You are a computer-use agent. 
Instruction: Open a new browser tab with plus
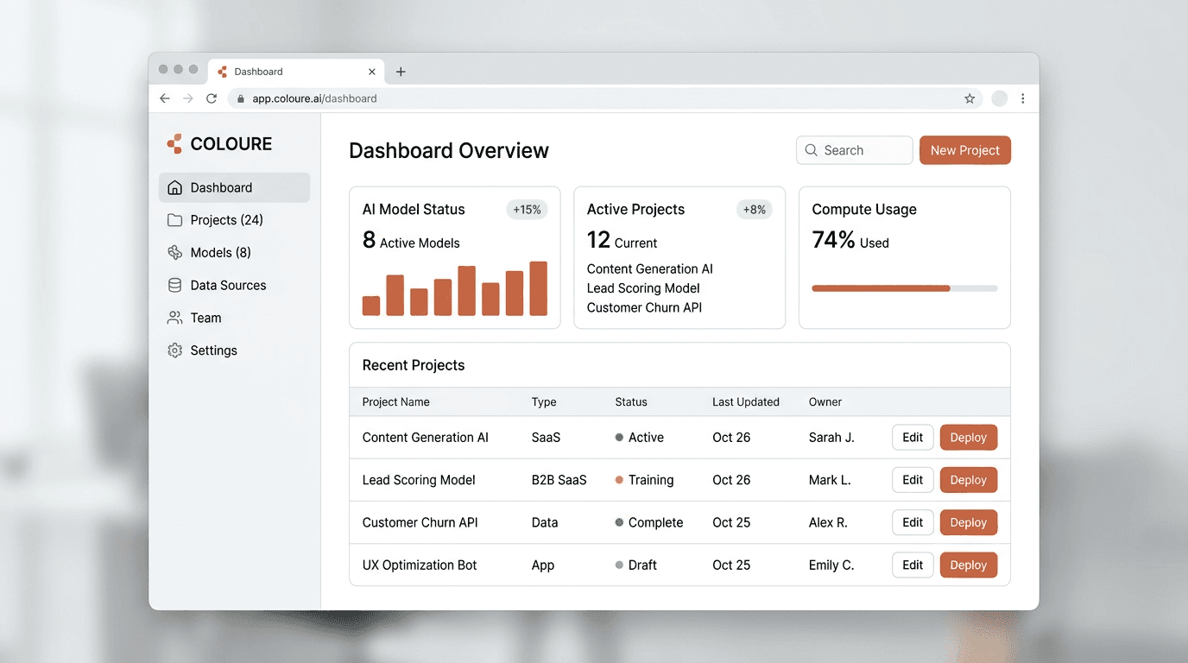[401, 72]
